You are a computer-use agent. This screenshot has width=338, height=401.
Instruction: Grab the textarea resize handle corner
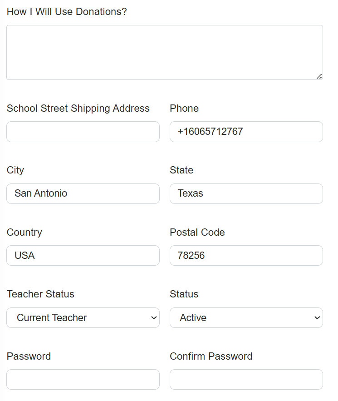[319, 76]
